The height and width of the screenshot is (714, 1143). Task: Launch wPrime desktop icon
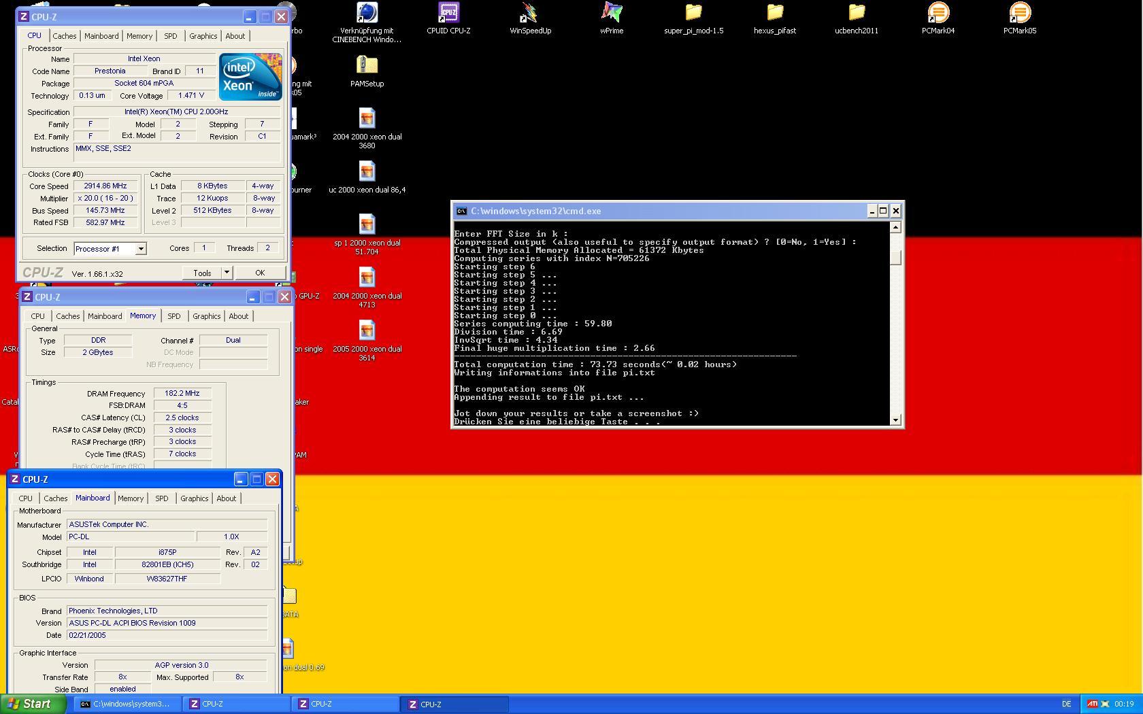[x=612, y=14]
